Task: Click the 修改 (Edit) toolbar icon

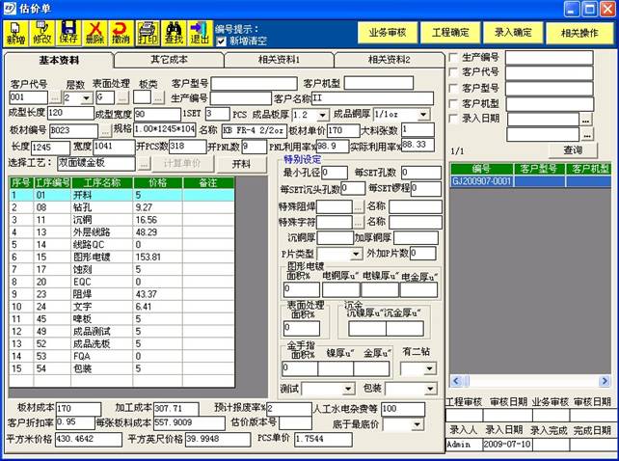Action: click(42, 34)
